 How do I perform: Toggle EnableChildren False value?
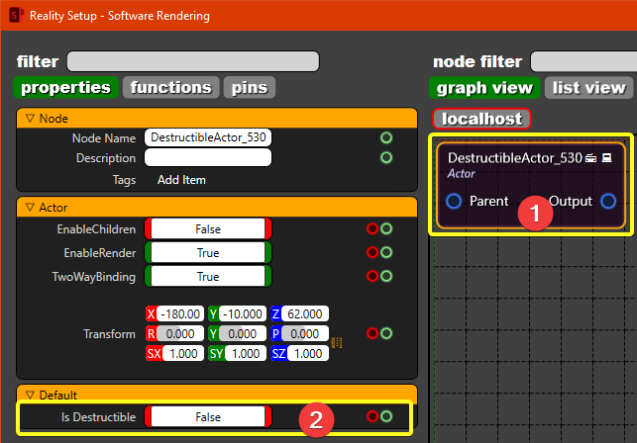(208, 228)
